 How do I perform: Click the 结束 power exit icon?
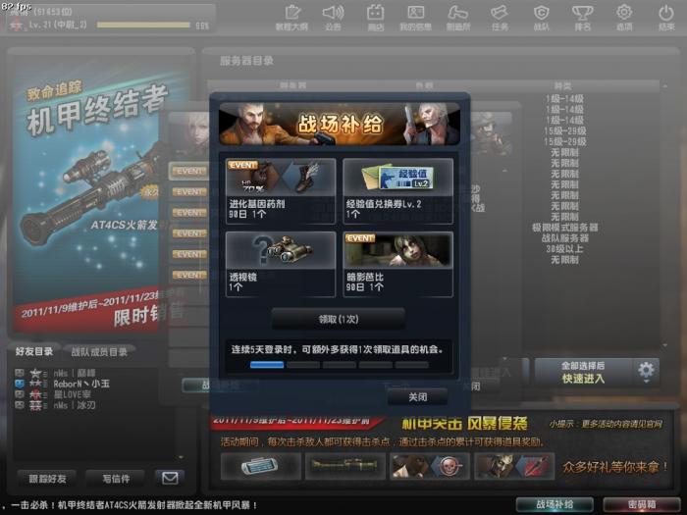pyautogui.click(x=666, y=18)
